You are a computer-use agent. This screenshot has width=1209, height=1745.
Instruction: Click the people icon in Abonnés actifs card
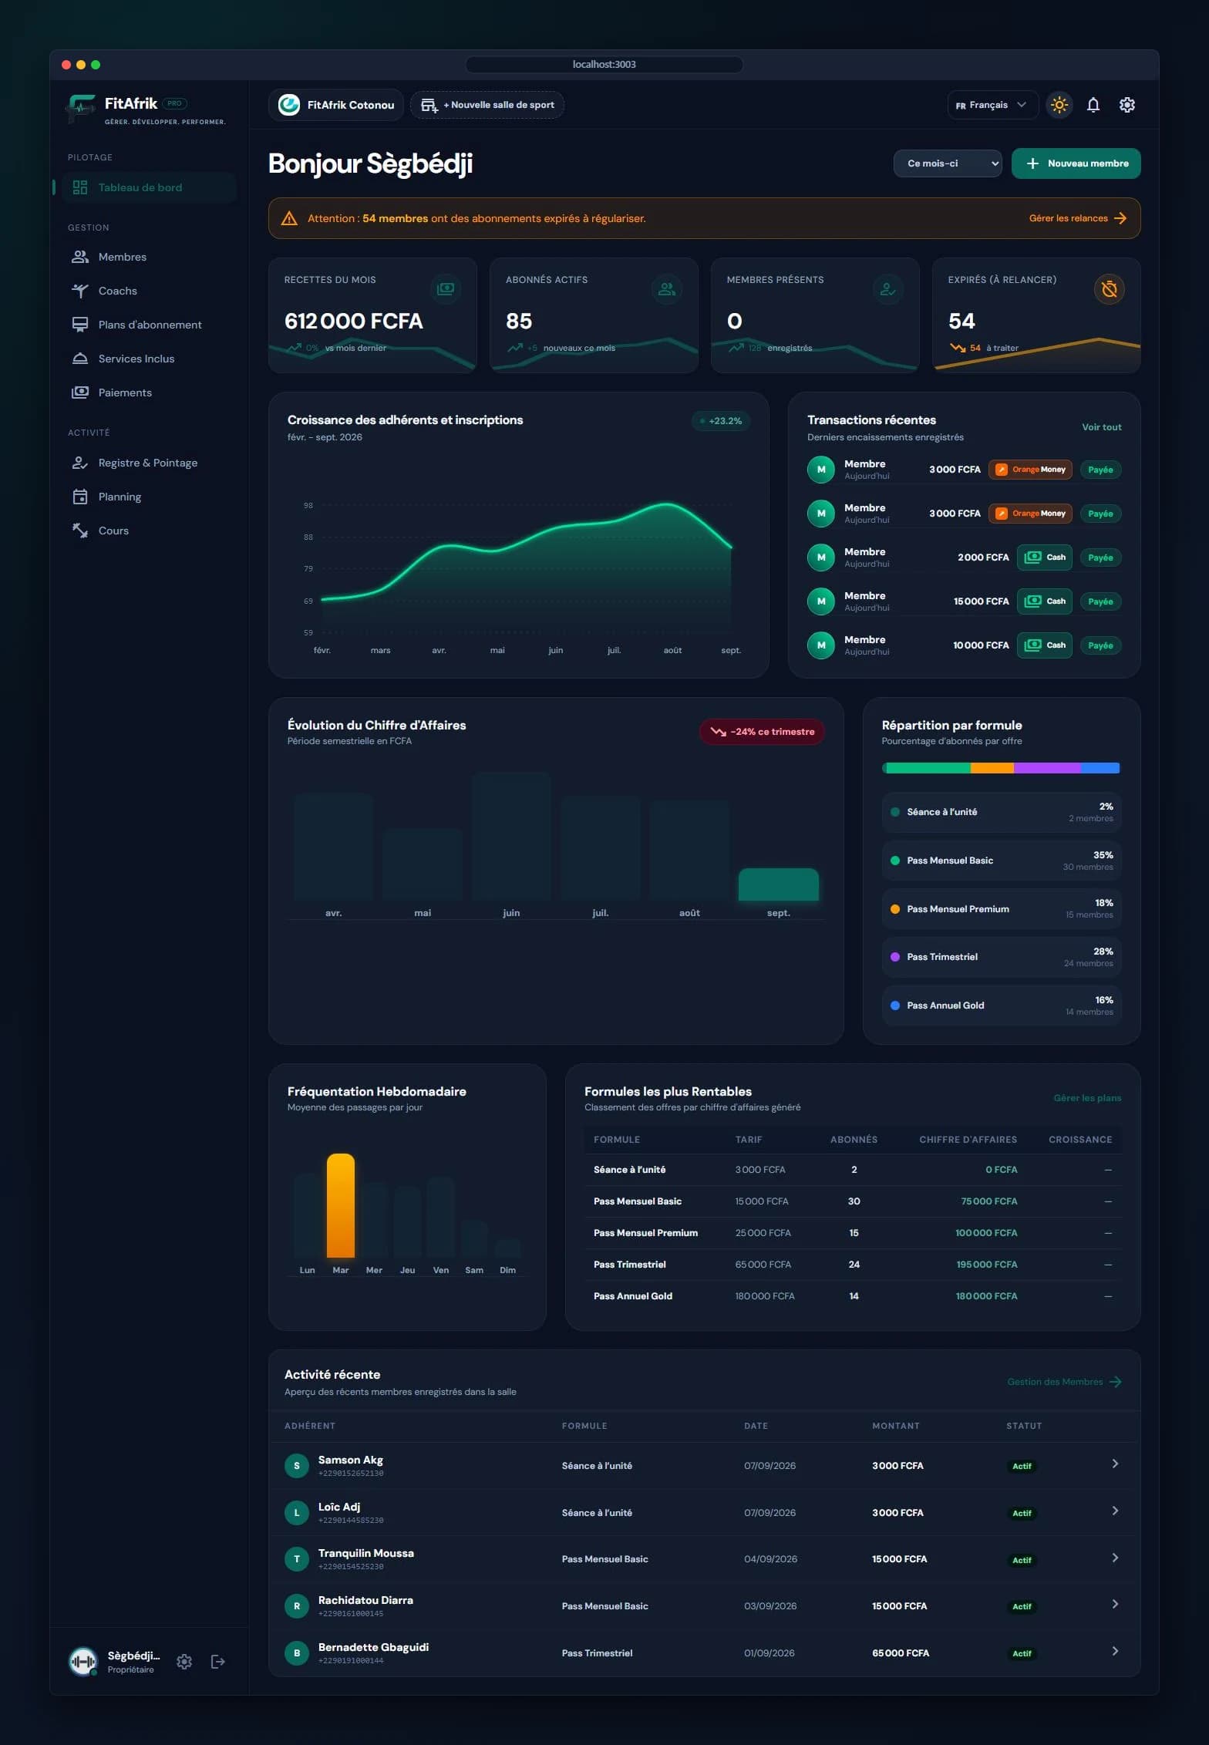click(x=667, y=289)
